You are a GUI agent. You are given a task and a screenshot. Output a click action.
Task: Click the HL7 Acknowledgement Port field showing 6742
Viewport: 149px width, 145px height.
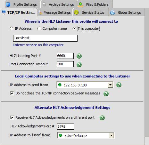tap(65, 126)
